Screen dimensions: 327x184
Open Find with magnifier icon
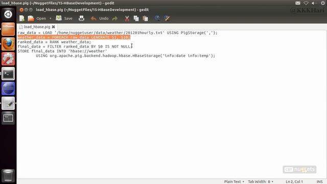pos(157,18)
